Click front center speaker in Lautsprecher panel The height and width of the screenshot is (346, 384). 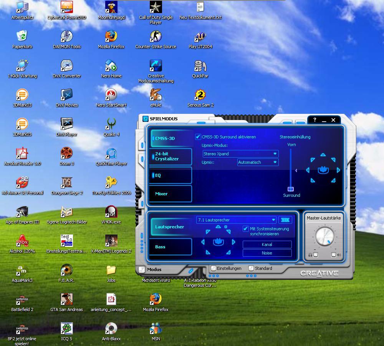218,226
